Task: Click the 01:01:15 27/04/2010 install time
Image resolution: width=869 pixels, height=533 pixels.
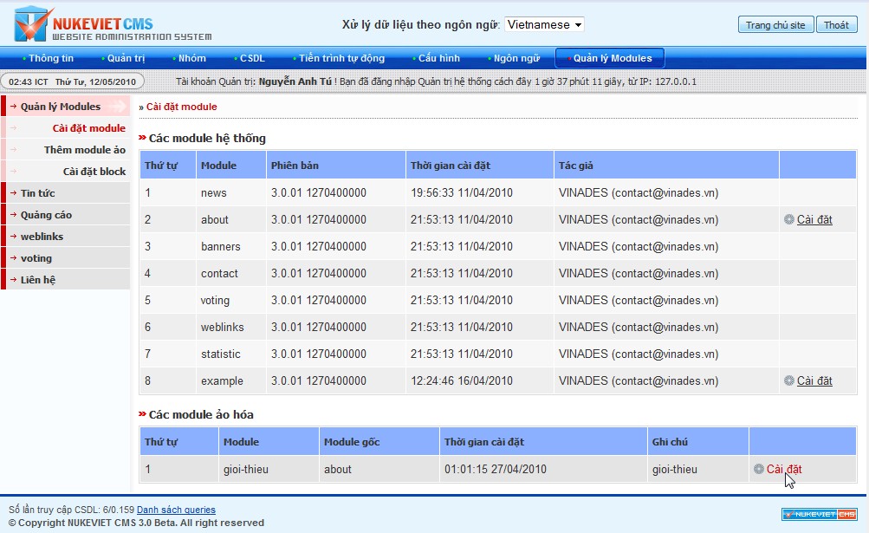Action: 496,469
